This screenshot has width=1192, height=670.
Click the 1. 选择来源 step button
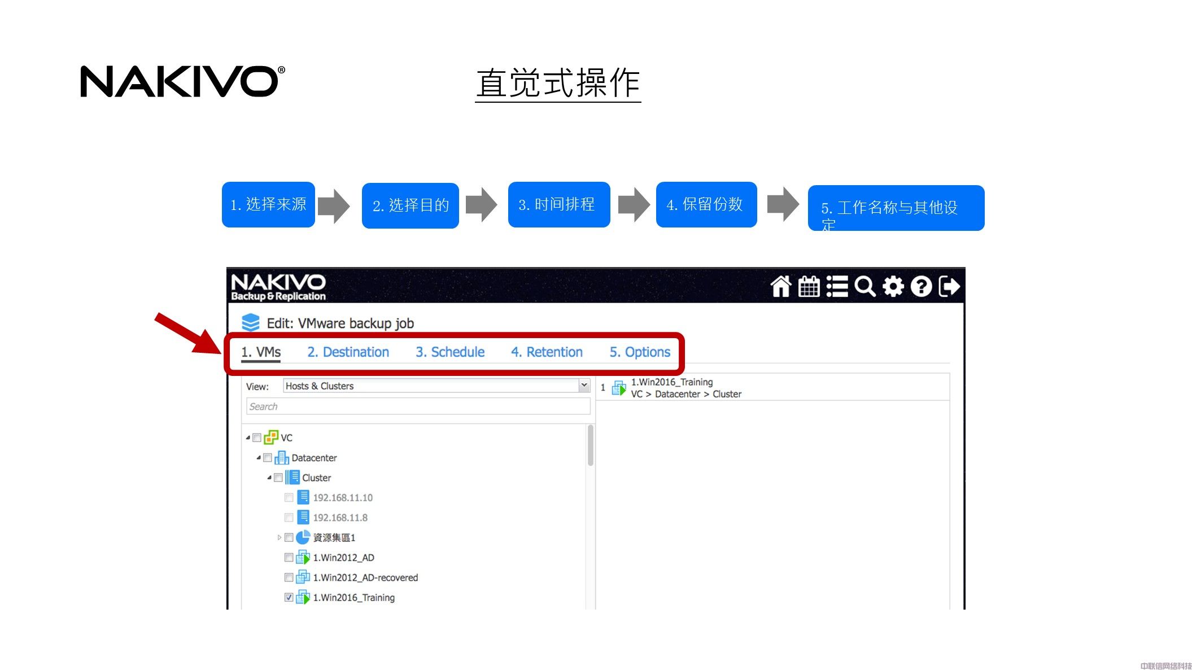[268, 204]
